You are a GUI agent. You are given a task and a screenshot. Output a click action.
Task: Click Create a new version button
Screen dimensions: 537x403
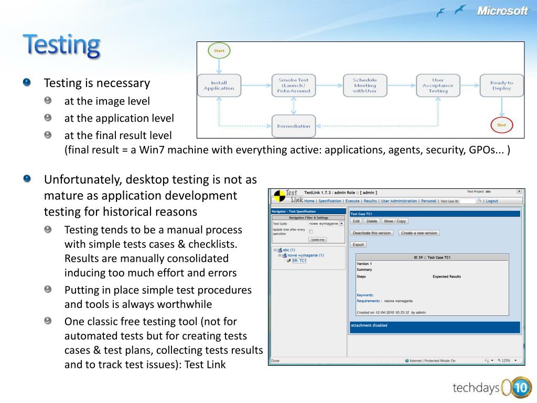419,233
